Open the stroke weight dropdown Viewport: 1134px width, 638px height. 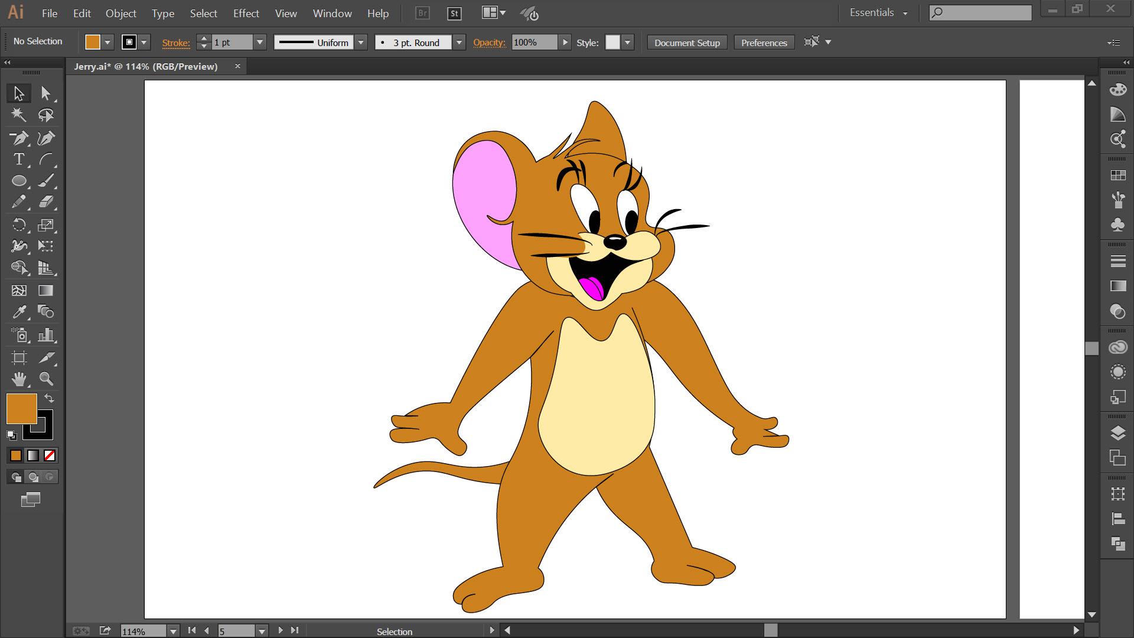[259, 43]
